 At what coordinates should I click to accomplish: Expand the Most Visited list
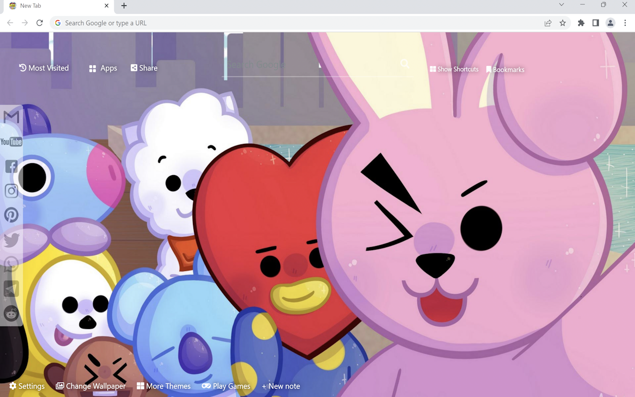tap(44, 68)
